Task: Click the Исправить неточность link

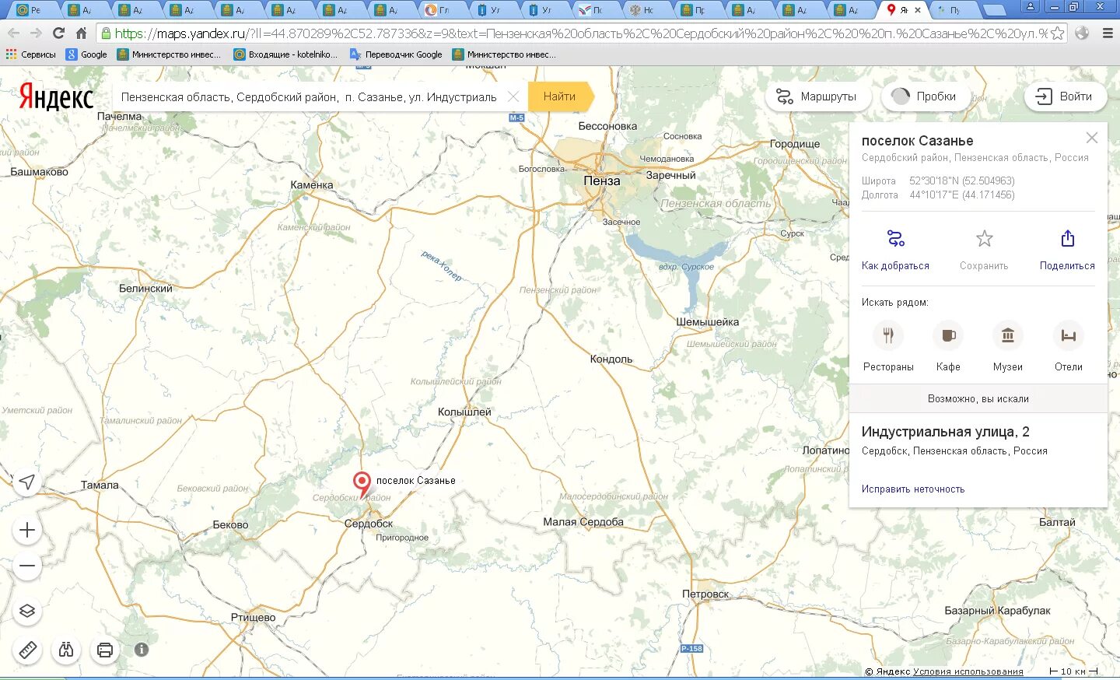Action: click(x=913, y=489)
